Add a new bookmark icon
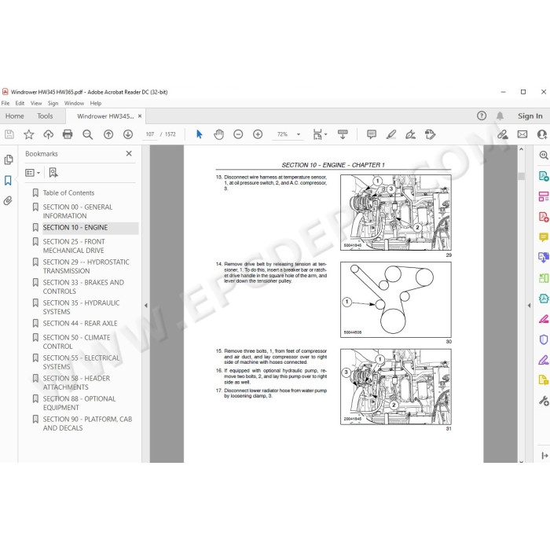 click(53, 173)
